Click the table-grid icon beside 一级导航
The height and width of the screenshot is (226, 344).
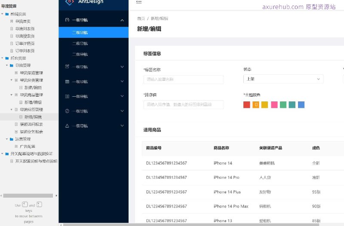pyautogui.click(x=68, y=82)
